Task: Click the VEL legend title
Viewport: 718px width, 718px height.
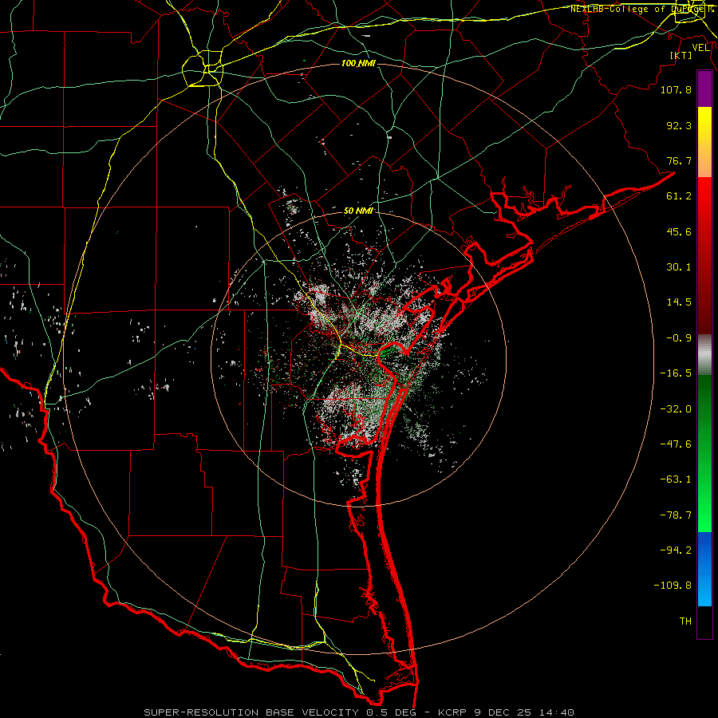Action: point(700,48)
